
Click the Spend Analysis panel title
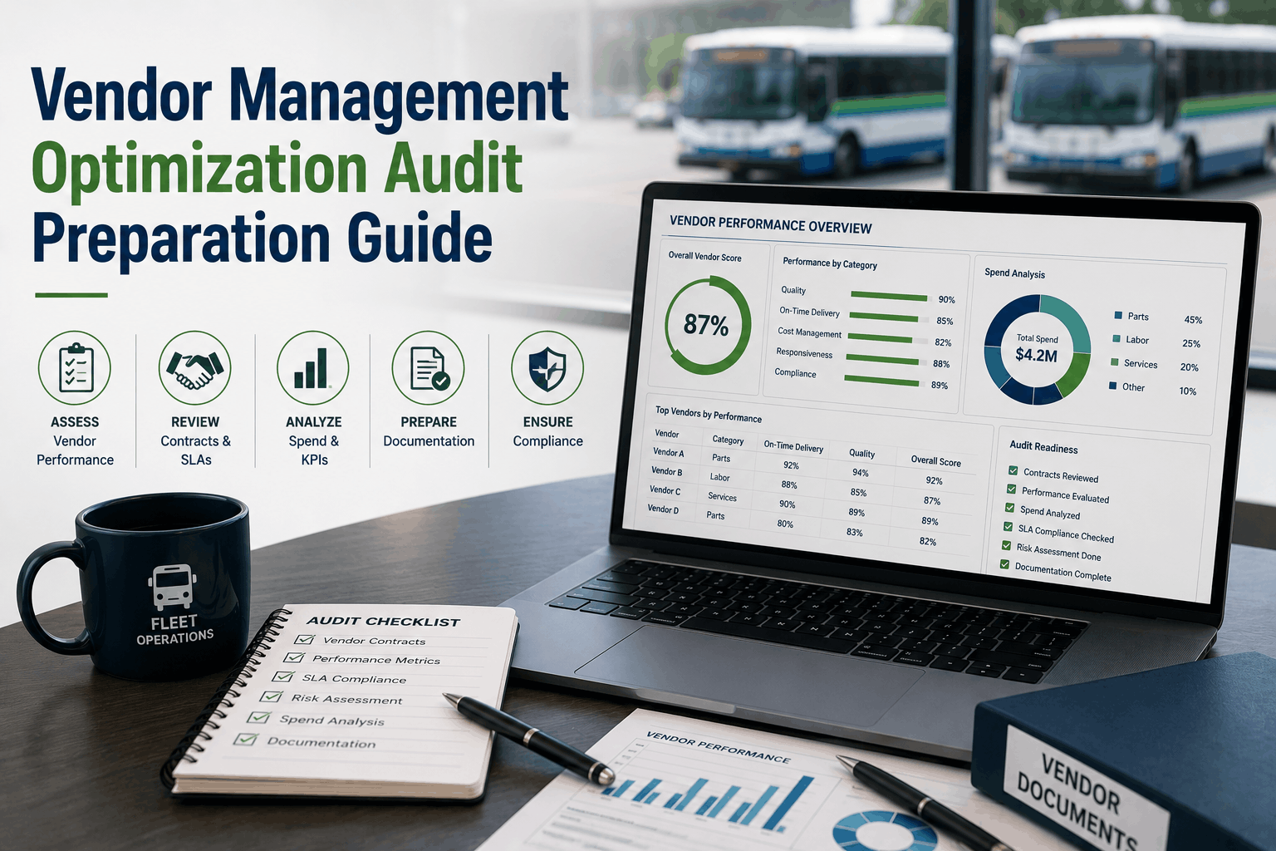tap(1014, 273)
